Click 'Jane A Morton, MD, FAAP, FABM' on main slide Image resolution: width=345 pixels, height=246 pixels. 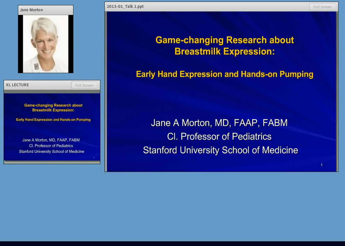point(219,123)
